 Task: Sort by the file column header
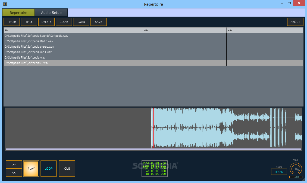pyautogui.click(x=73, y=30)
